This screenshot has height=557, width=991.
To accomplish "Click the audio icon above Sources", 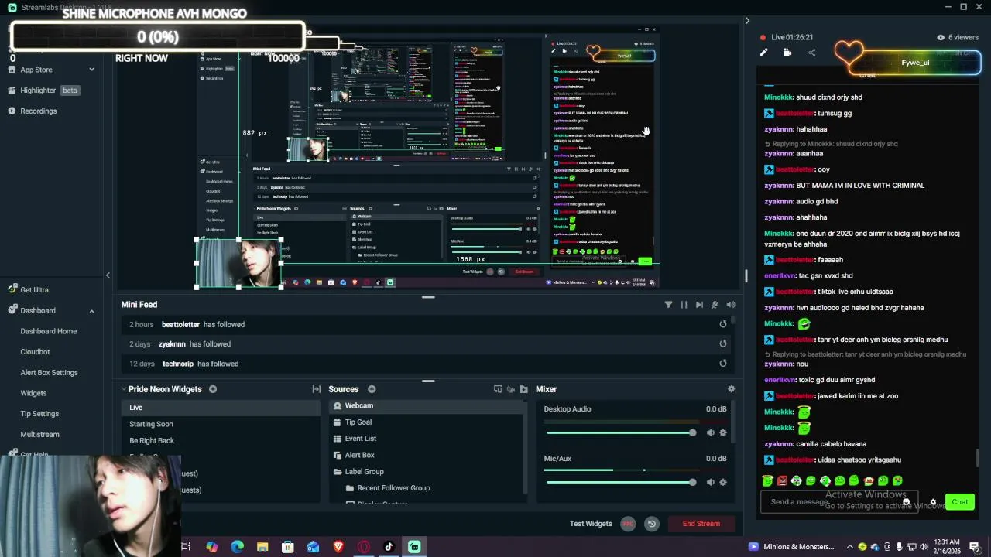I will [x=510, y=389].
